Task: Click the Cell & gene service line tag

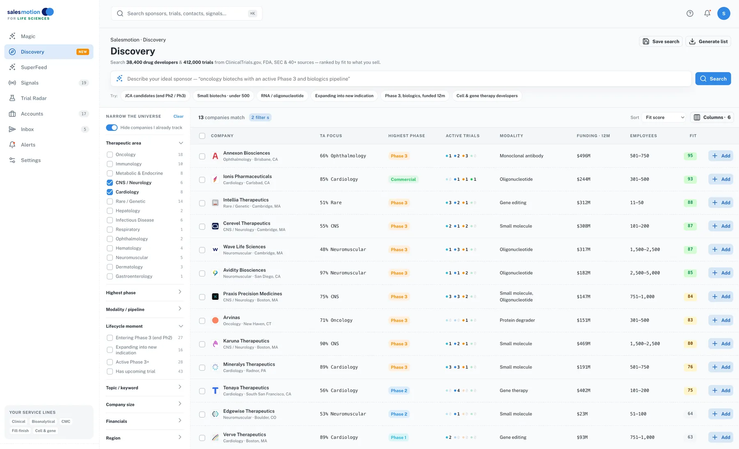Action: (x=46, y=431)
